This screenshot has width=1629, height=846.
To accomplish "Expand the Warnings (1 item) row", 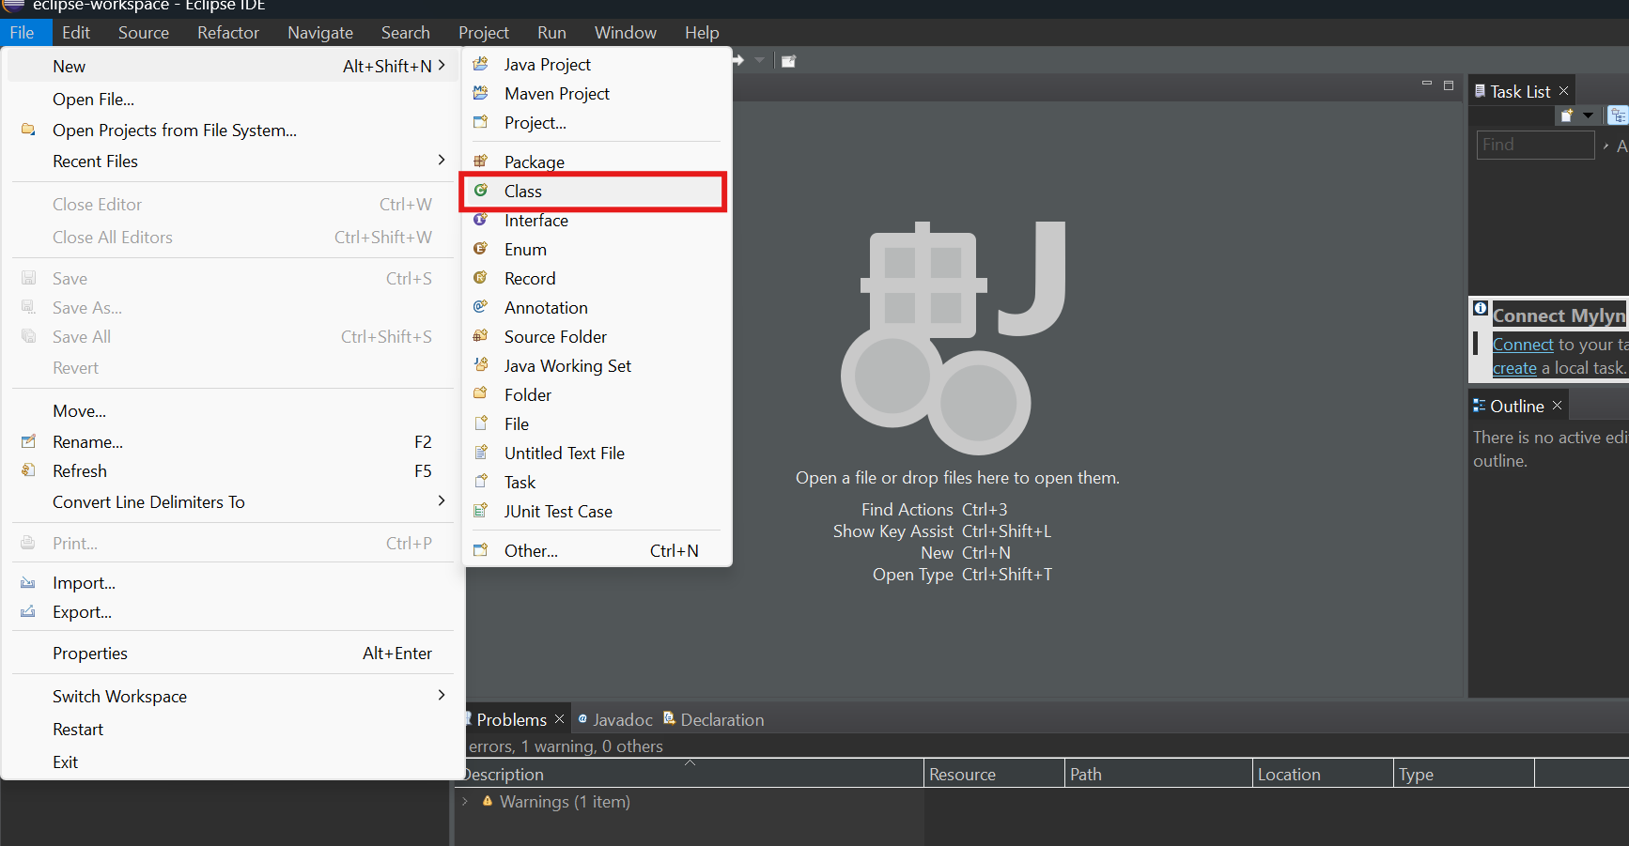I will coord(465,802).
